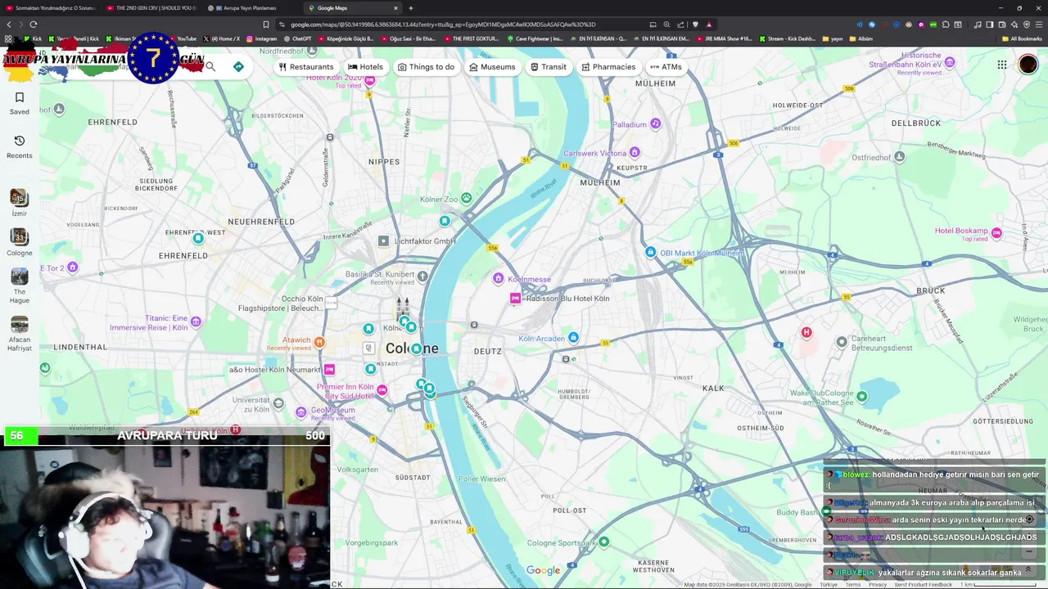Select the Palladium venue pin
The image size is (1048, 589).
(655, 124)
